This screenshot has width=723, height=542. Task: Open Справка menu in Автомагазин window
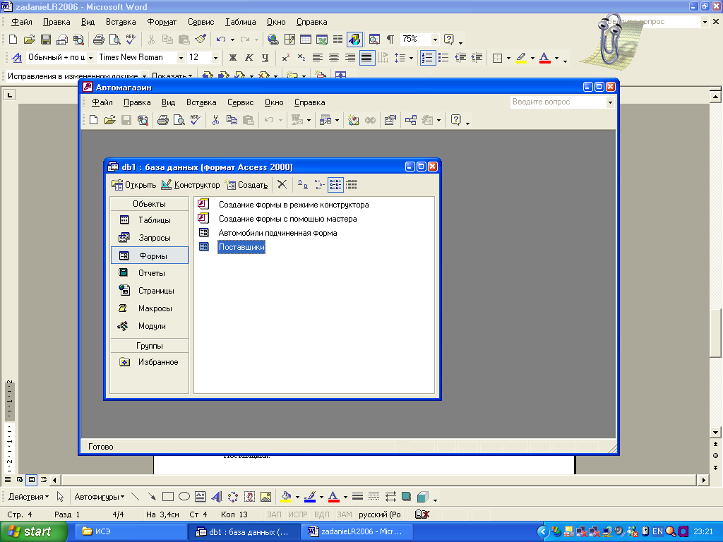click(x=309, y=102)
